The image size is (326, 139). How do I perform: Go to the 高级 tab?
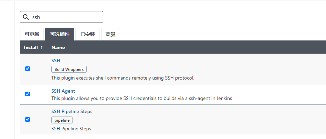pyautogui.click(x=110, y=35)
